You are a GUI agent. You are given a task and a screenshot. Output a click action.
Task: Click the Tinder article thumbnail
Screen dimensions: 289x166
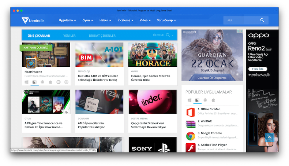click(153, 102)
